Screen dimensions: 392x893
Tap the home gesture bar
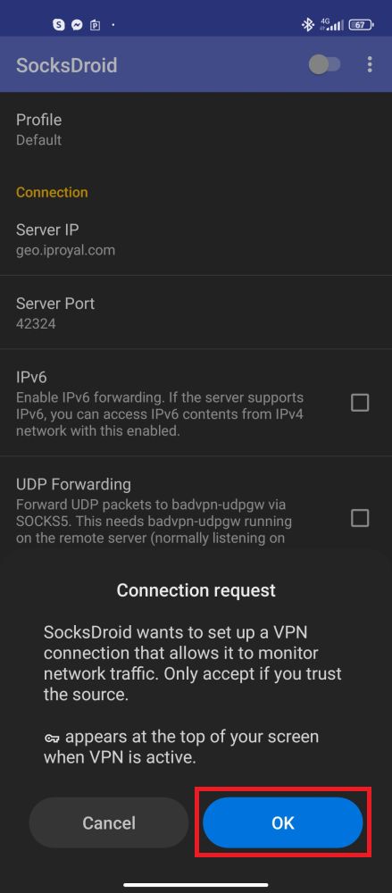196,884
